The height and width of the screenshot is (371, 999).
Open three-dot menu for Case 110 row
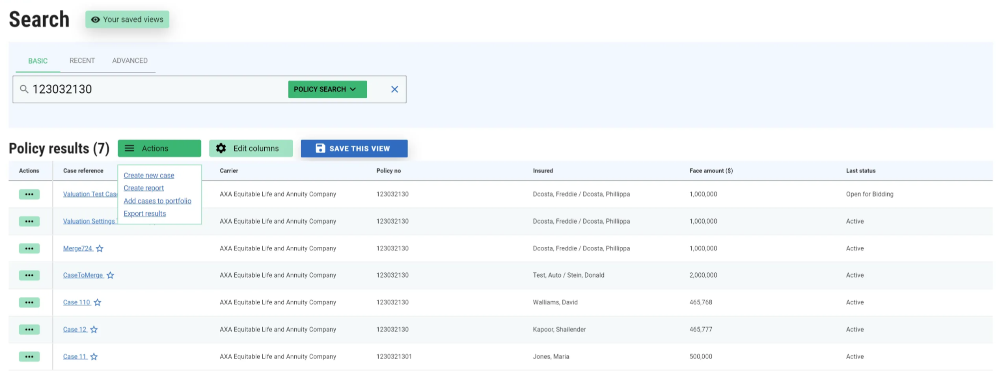pos(29,303)
